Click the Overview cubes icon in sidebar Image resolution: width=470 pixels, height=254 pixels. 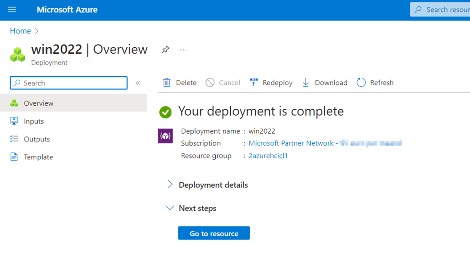[x=14, y=103]
